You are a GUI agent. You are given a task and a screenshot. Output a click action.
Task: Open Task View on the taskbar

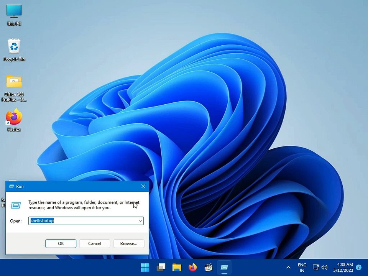[x=161, y=267]
